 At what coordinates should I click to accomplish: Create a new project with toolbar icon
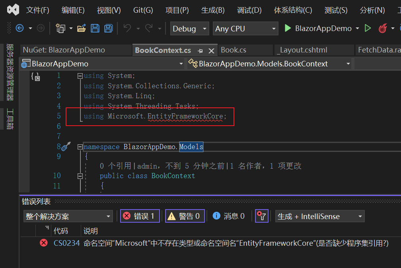click(60, 28)
